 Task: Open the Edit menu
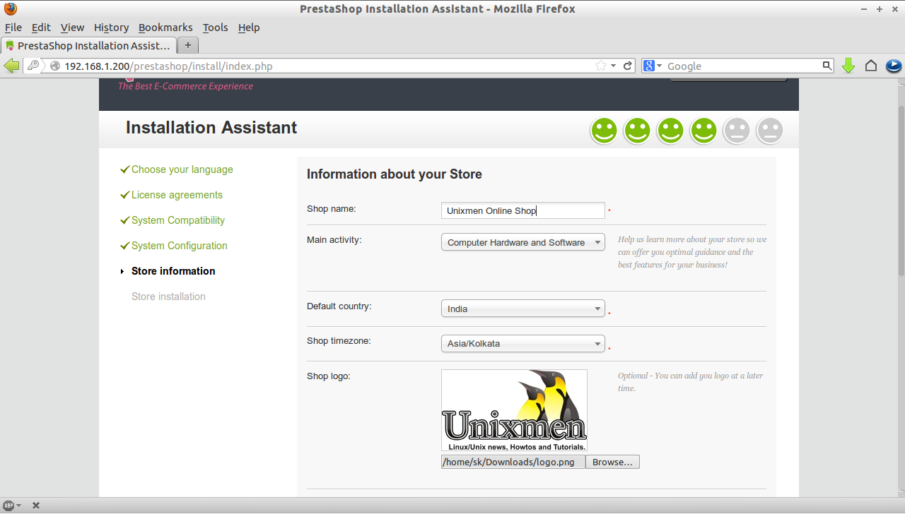pyautogui.click(x=41, y=28)
